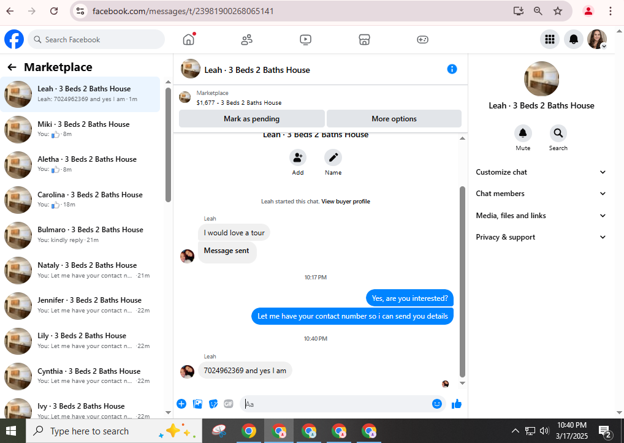
Task: Open Miki's conversation in the list
Action: coord(80,129)
